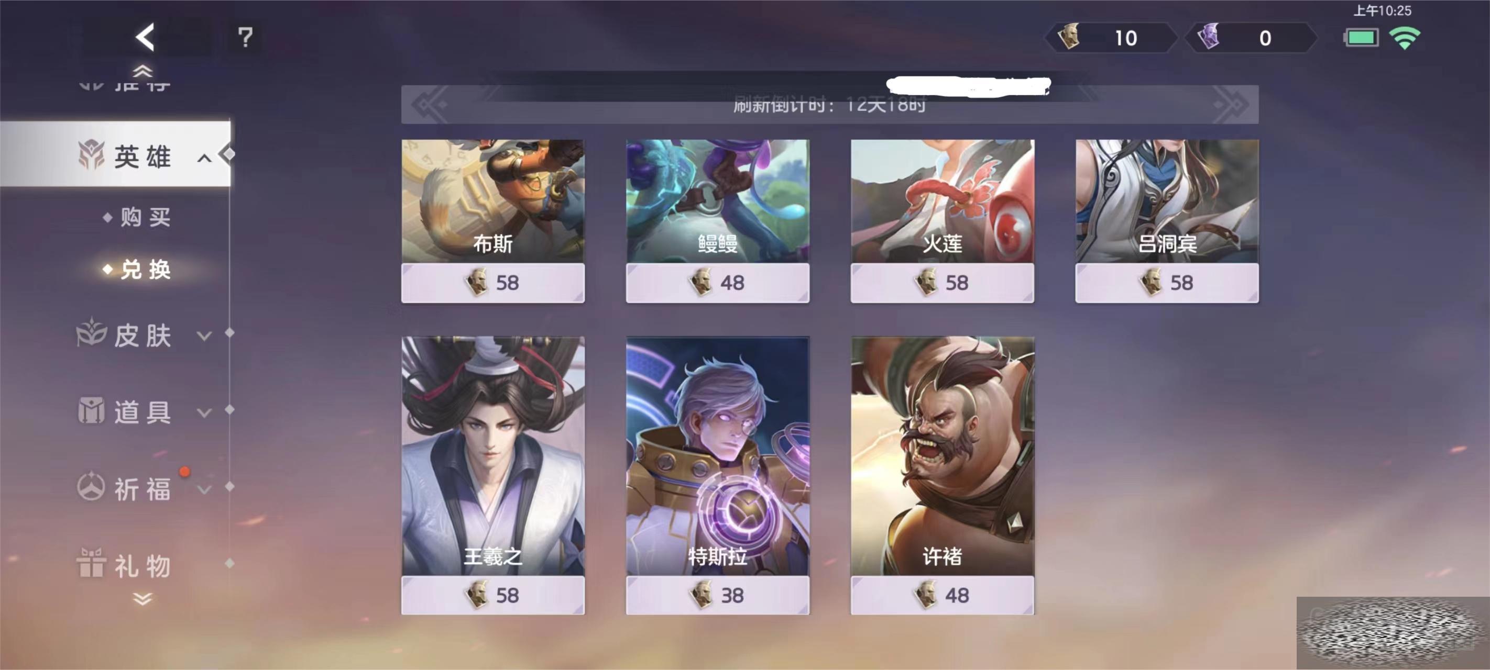This screenshot has width=1490, height=670.
Task: Click the 皮肤 skin lotus icon
Action: (91, 333)
